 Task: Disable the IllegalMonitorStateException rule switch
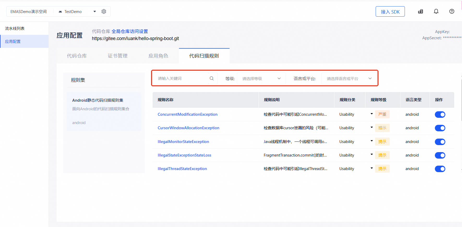click(x=440, y=142)
